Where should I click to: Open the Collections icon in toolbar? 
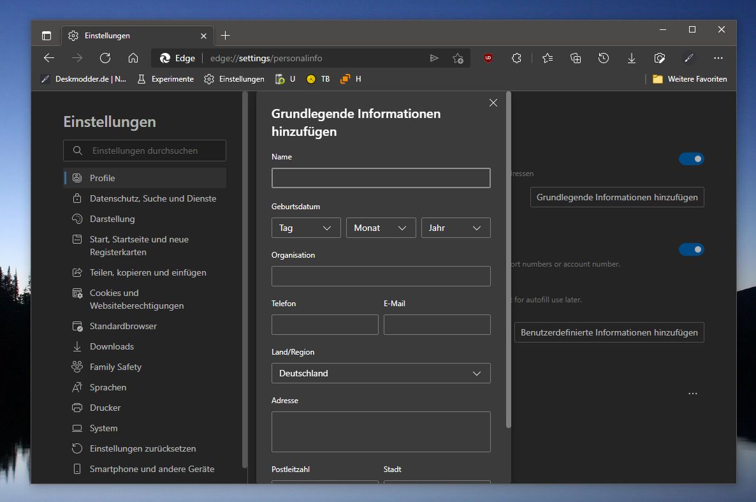point(575,59)
